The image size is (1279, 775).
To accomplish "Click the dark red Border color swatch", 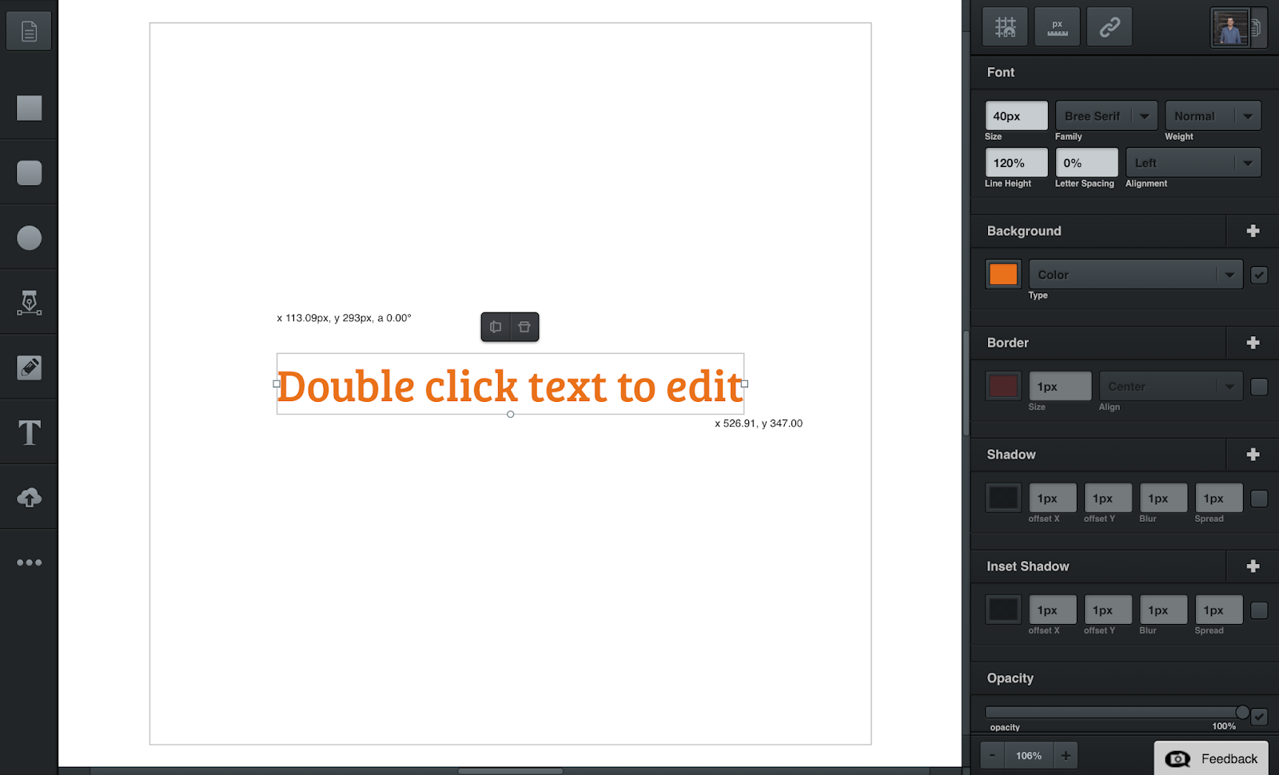I will [x=1003, y=386].
